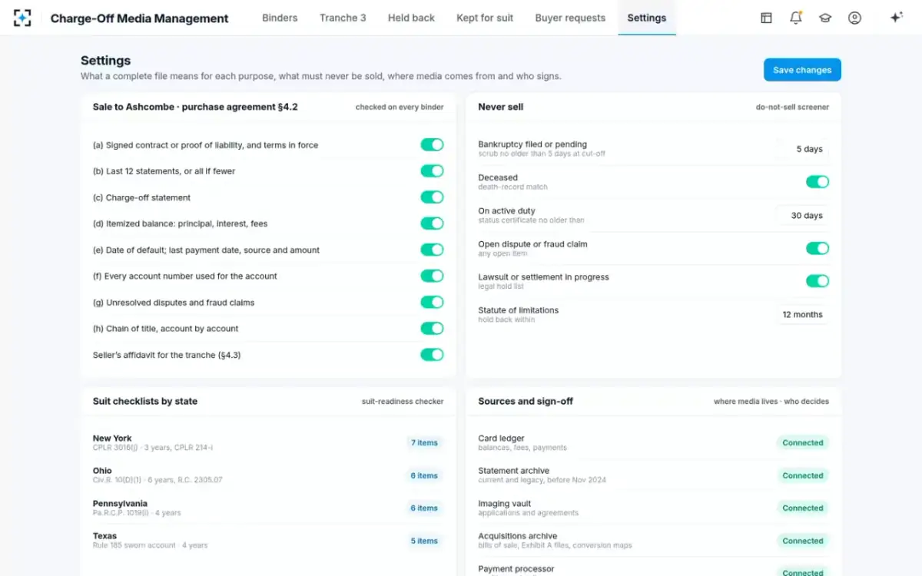Select the Settings tab
This screenshot has height=576, width=922.
(647, 18)
